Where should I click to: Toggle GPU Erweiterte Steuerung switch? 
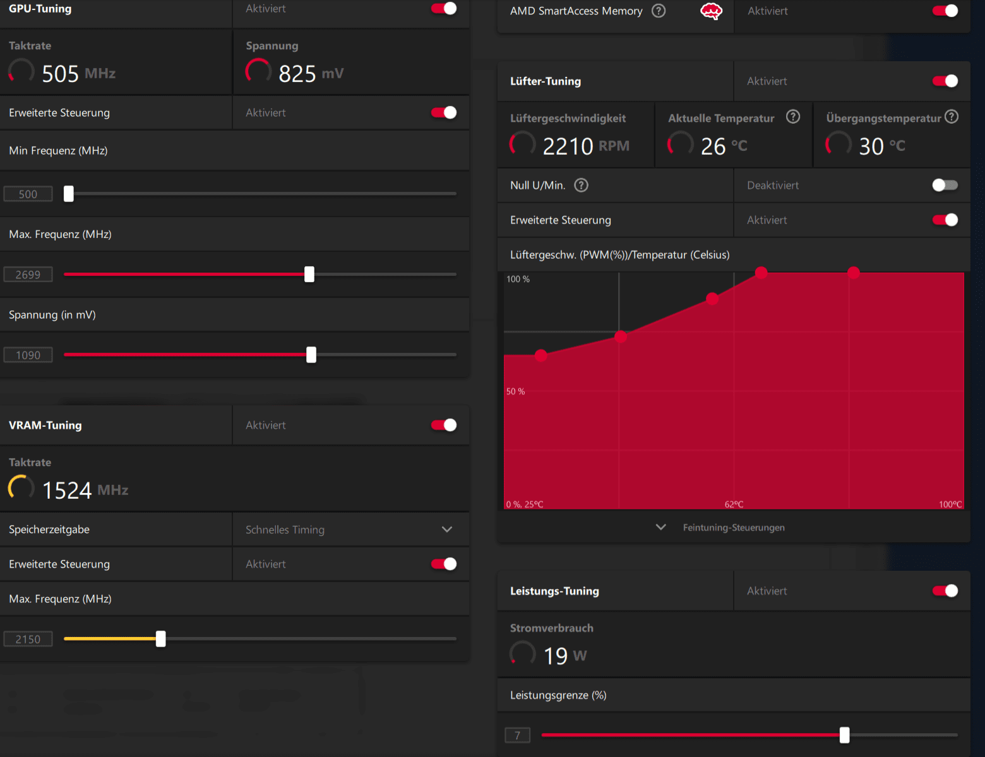pos(444,112)
